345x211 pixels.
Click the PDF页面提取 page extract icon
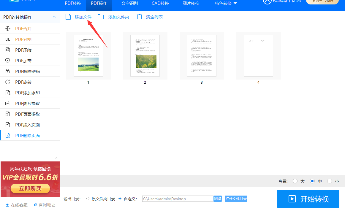pyautogui.click(x=8, y=114)
